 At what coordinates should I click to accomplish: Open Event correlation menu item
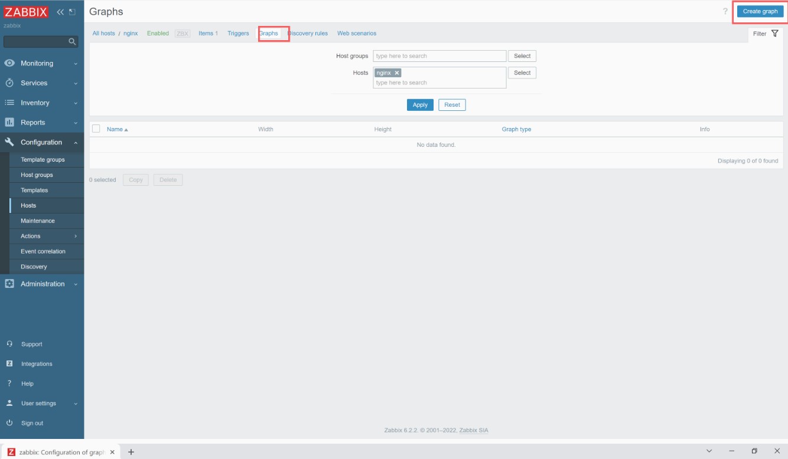point(43,251)
